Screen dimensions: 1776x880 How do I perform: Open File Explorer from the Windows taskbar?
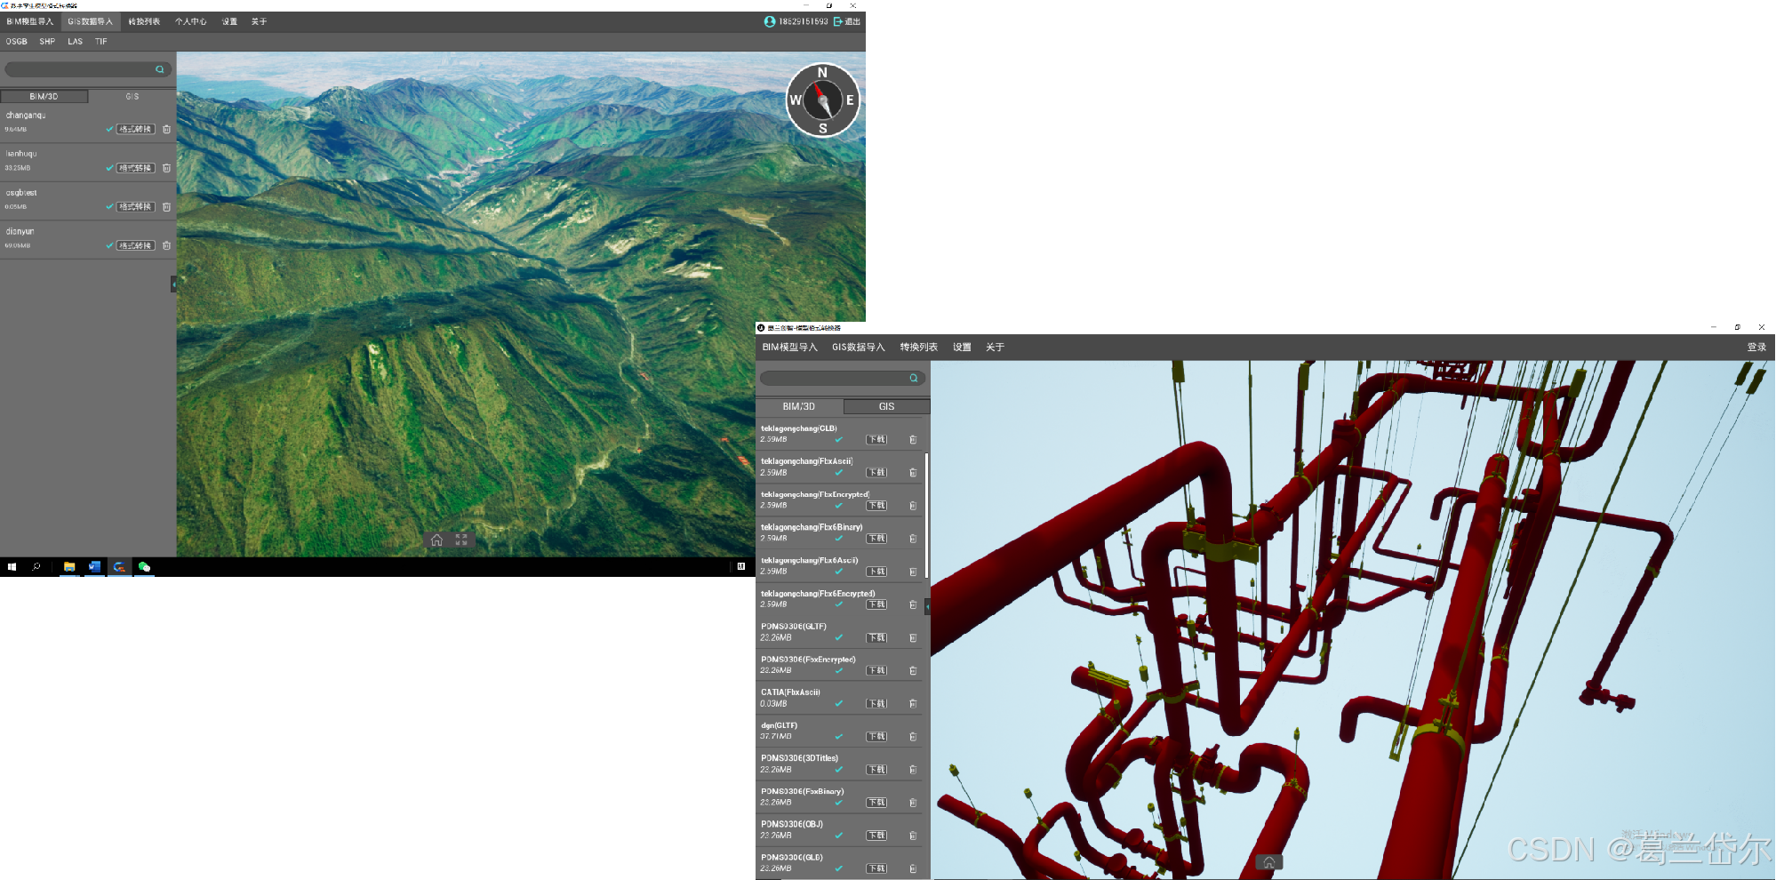point(69,566)
